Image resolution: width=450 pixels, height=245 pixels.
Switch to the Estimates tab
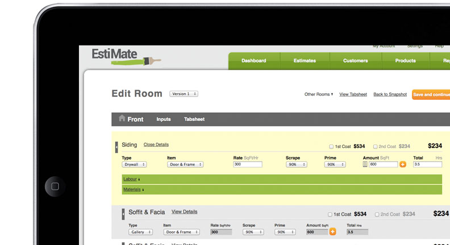point(306,61)
